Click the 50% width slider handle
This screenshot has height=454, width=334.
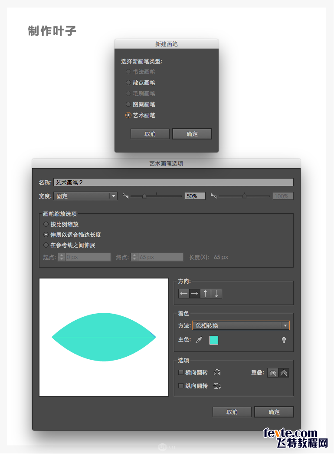click(144, 196)
